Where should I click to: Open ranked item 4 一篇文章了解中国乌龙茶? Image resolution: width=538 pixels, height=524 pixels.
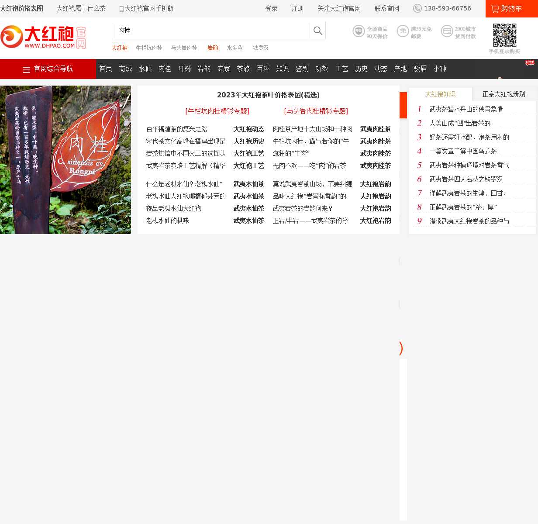pyautogui.click(x=463, y=152)
